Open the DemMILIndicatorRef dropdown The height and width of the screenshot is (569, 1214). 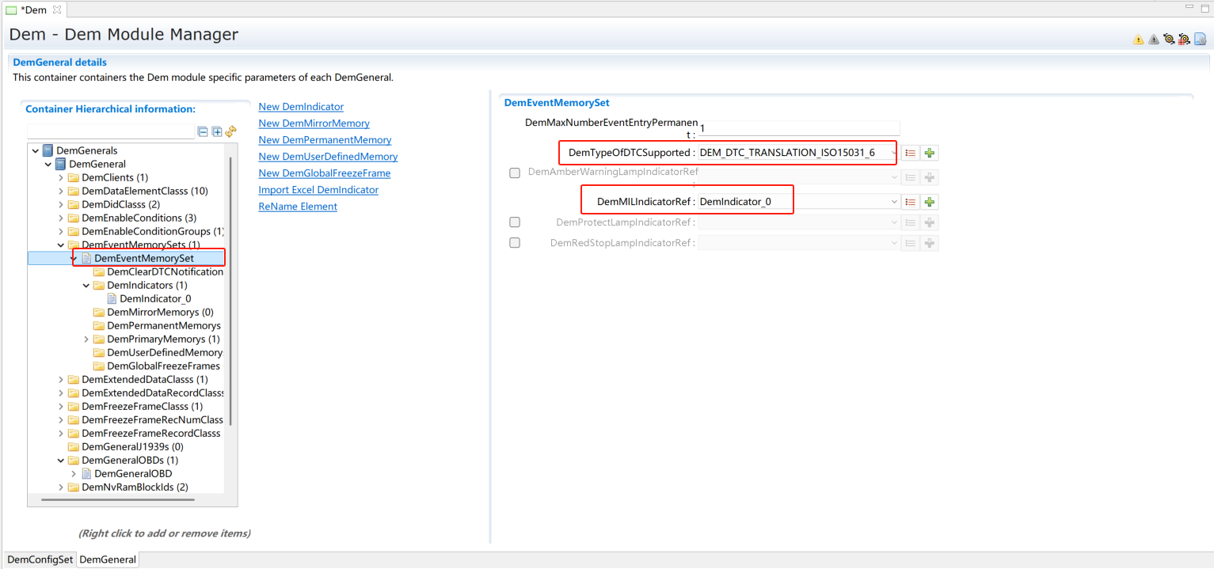point(894,202)
